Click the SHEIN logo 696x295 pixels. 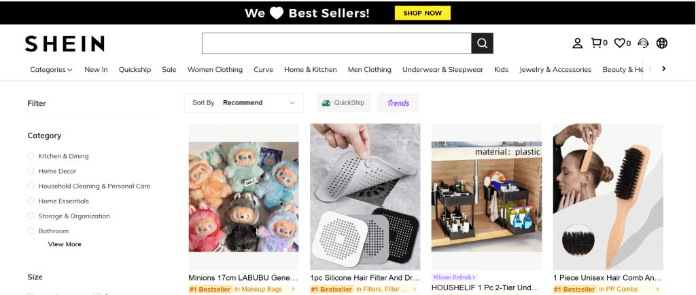(x=65, y=43)
